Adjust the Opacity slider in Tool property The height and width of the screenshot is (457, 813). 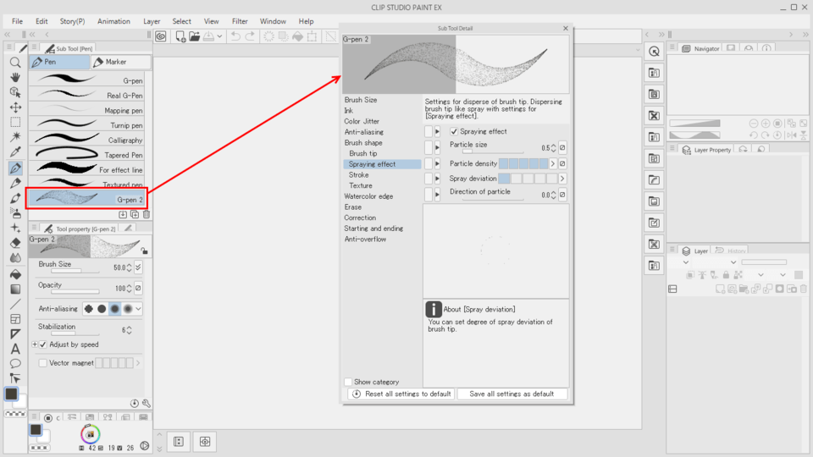(x=75, y=292)
